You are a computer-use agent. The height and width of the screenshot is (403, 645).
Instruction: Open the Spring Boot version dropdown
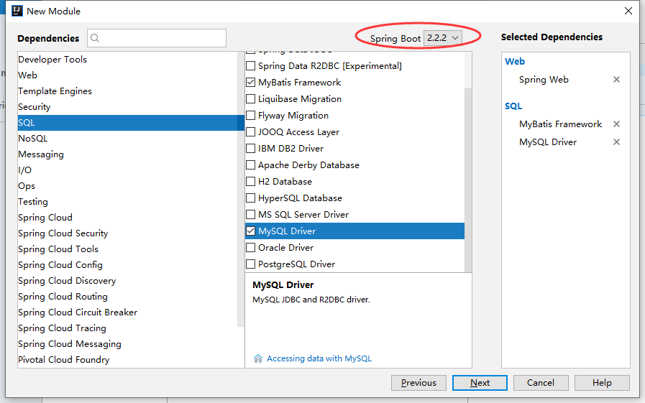(x=443, y=38)
